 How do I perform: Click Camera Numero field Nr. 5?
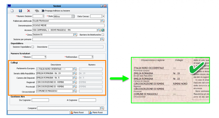coord(91,78)
